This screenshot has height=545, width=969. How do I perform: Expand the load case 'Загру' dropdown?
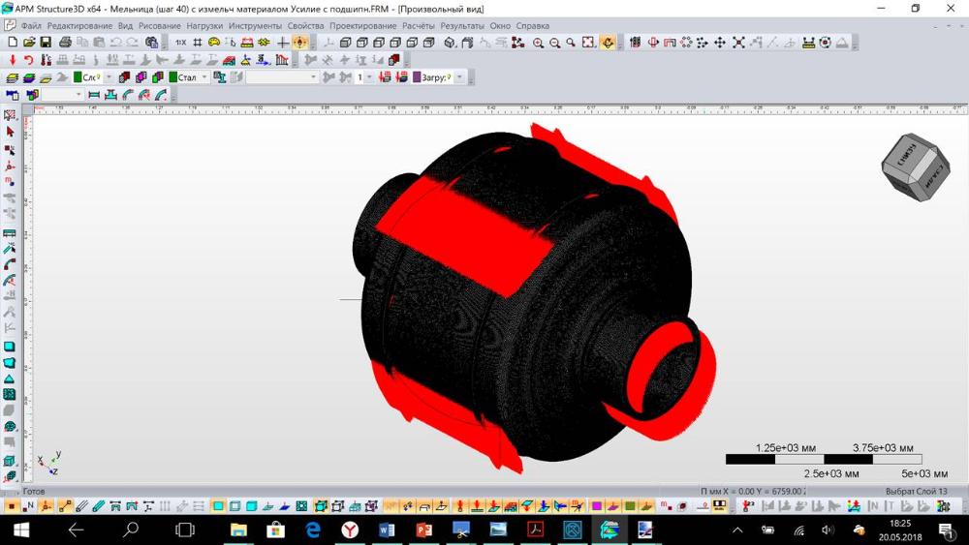pyautogui.click(x=459, y=77)
